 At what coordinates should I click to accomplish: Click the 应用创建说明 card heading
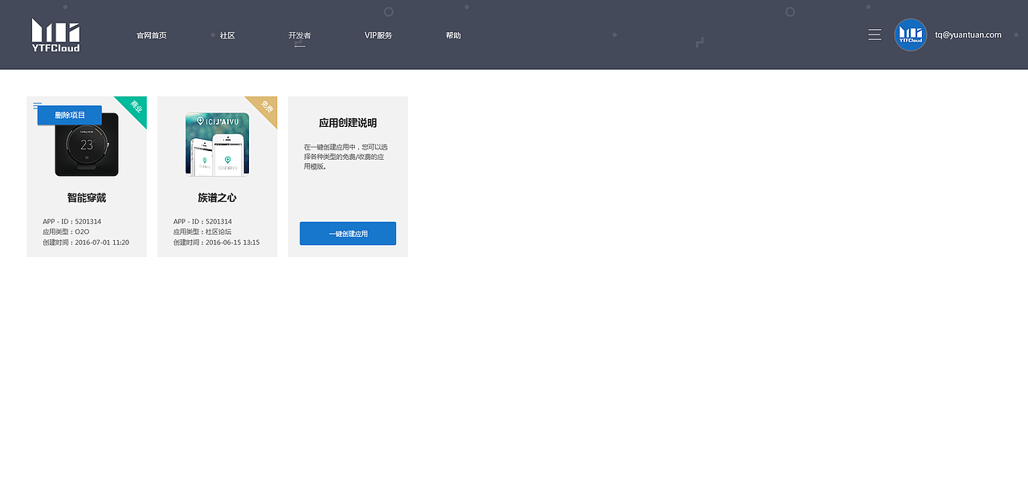(347, 123)
